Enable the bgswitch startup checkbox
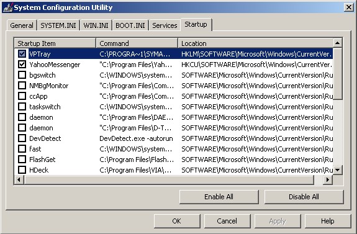Viewport: 357px width, 234px height. pos(22,75)
